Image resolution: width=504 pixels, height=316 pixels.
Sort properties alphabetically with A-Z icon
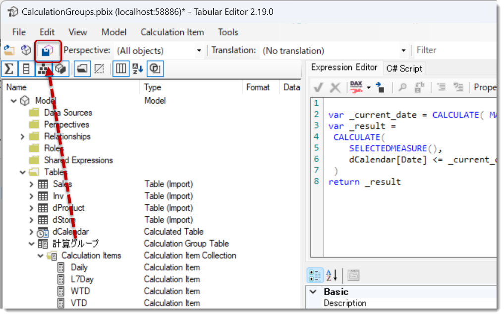point(332,275)
